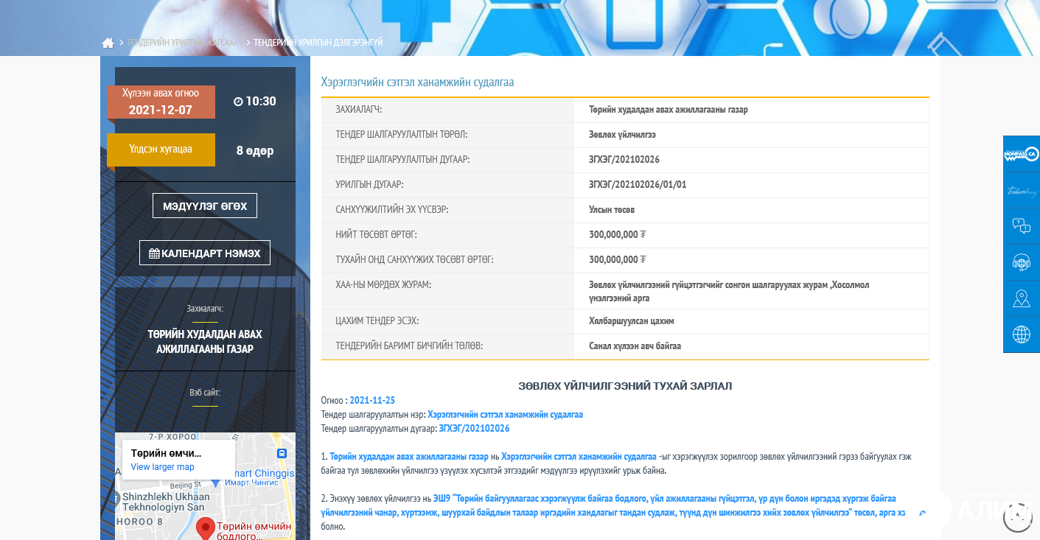Viewport: 1040px width, 540px height.
Task: Go to home via breadcrumb house icon
Action: (108, 43)
